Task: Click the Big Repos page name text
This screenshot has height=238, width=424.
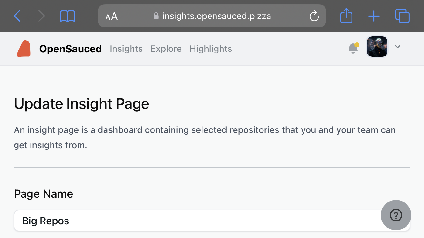Action: [x=45, y=221]
